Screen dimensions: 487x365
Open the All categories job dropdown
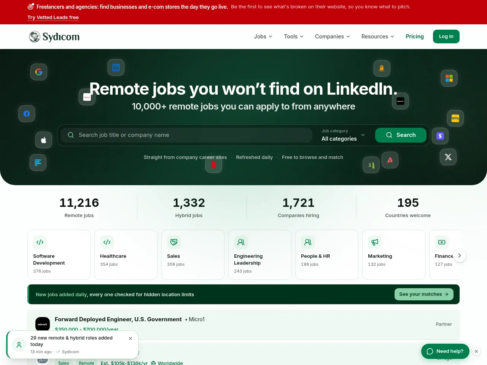pos(343,135)
